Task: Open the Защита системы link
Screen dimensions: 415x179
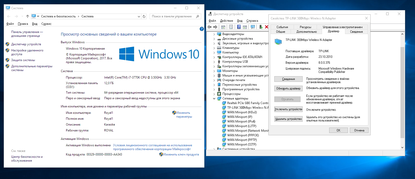Action: (x=23, y=60)
